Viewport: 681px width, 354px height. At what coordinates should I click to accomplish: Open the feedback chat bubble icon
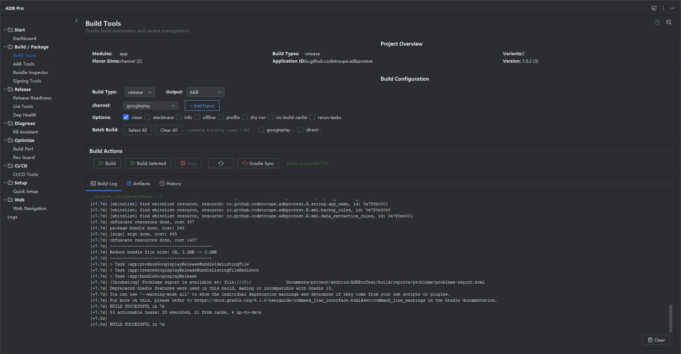click(669, 22)
